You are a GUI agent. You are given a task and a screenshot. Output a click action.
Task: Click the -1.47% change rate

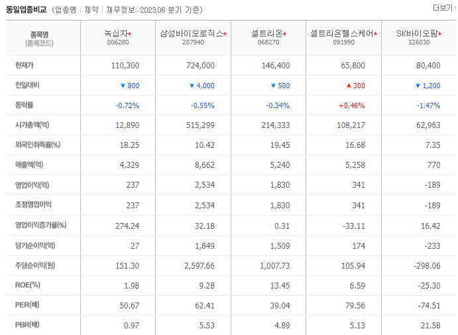tap(428, 105)
